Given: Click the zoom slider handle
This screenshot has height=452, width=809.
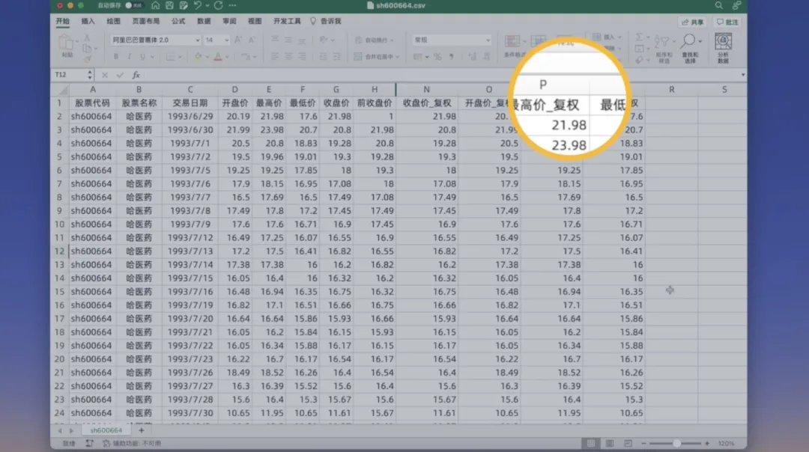Looking at the screenshot, I should click(676, 443).
